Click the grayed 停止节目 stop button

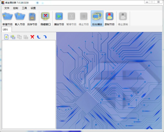pos(84,19)
